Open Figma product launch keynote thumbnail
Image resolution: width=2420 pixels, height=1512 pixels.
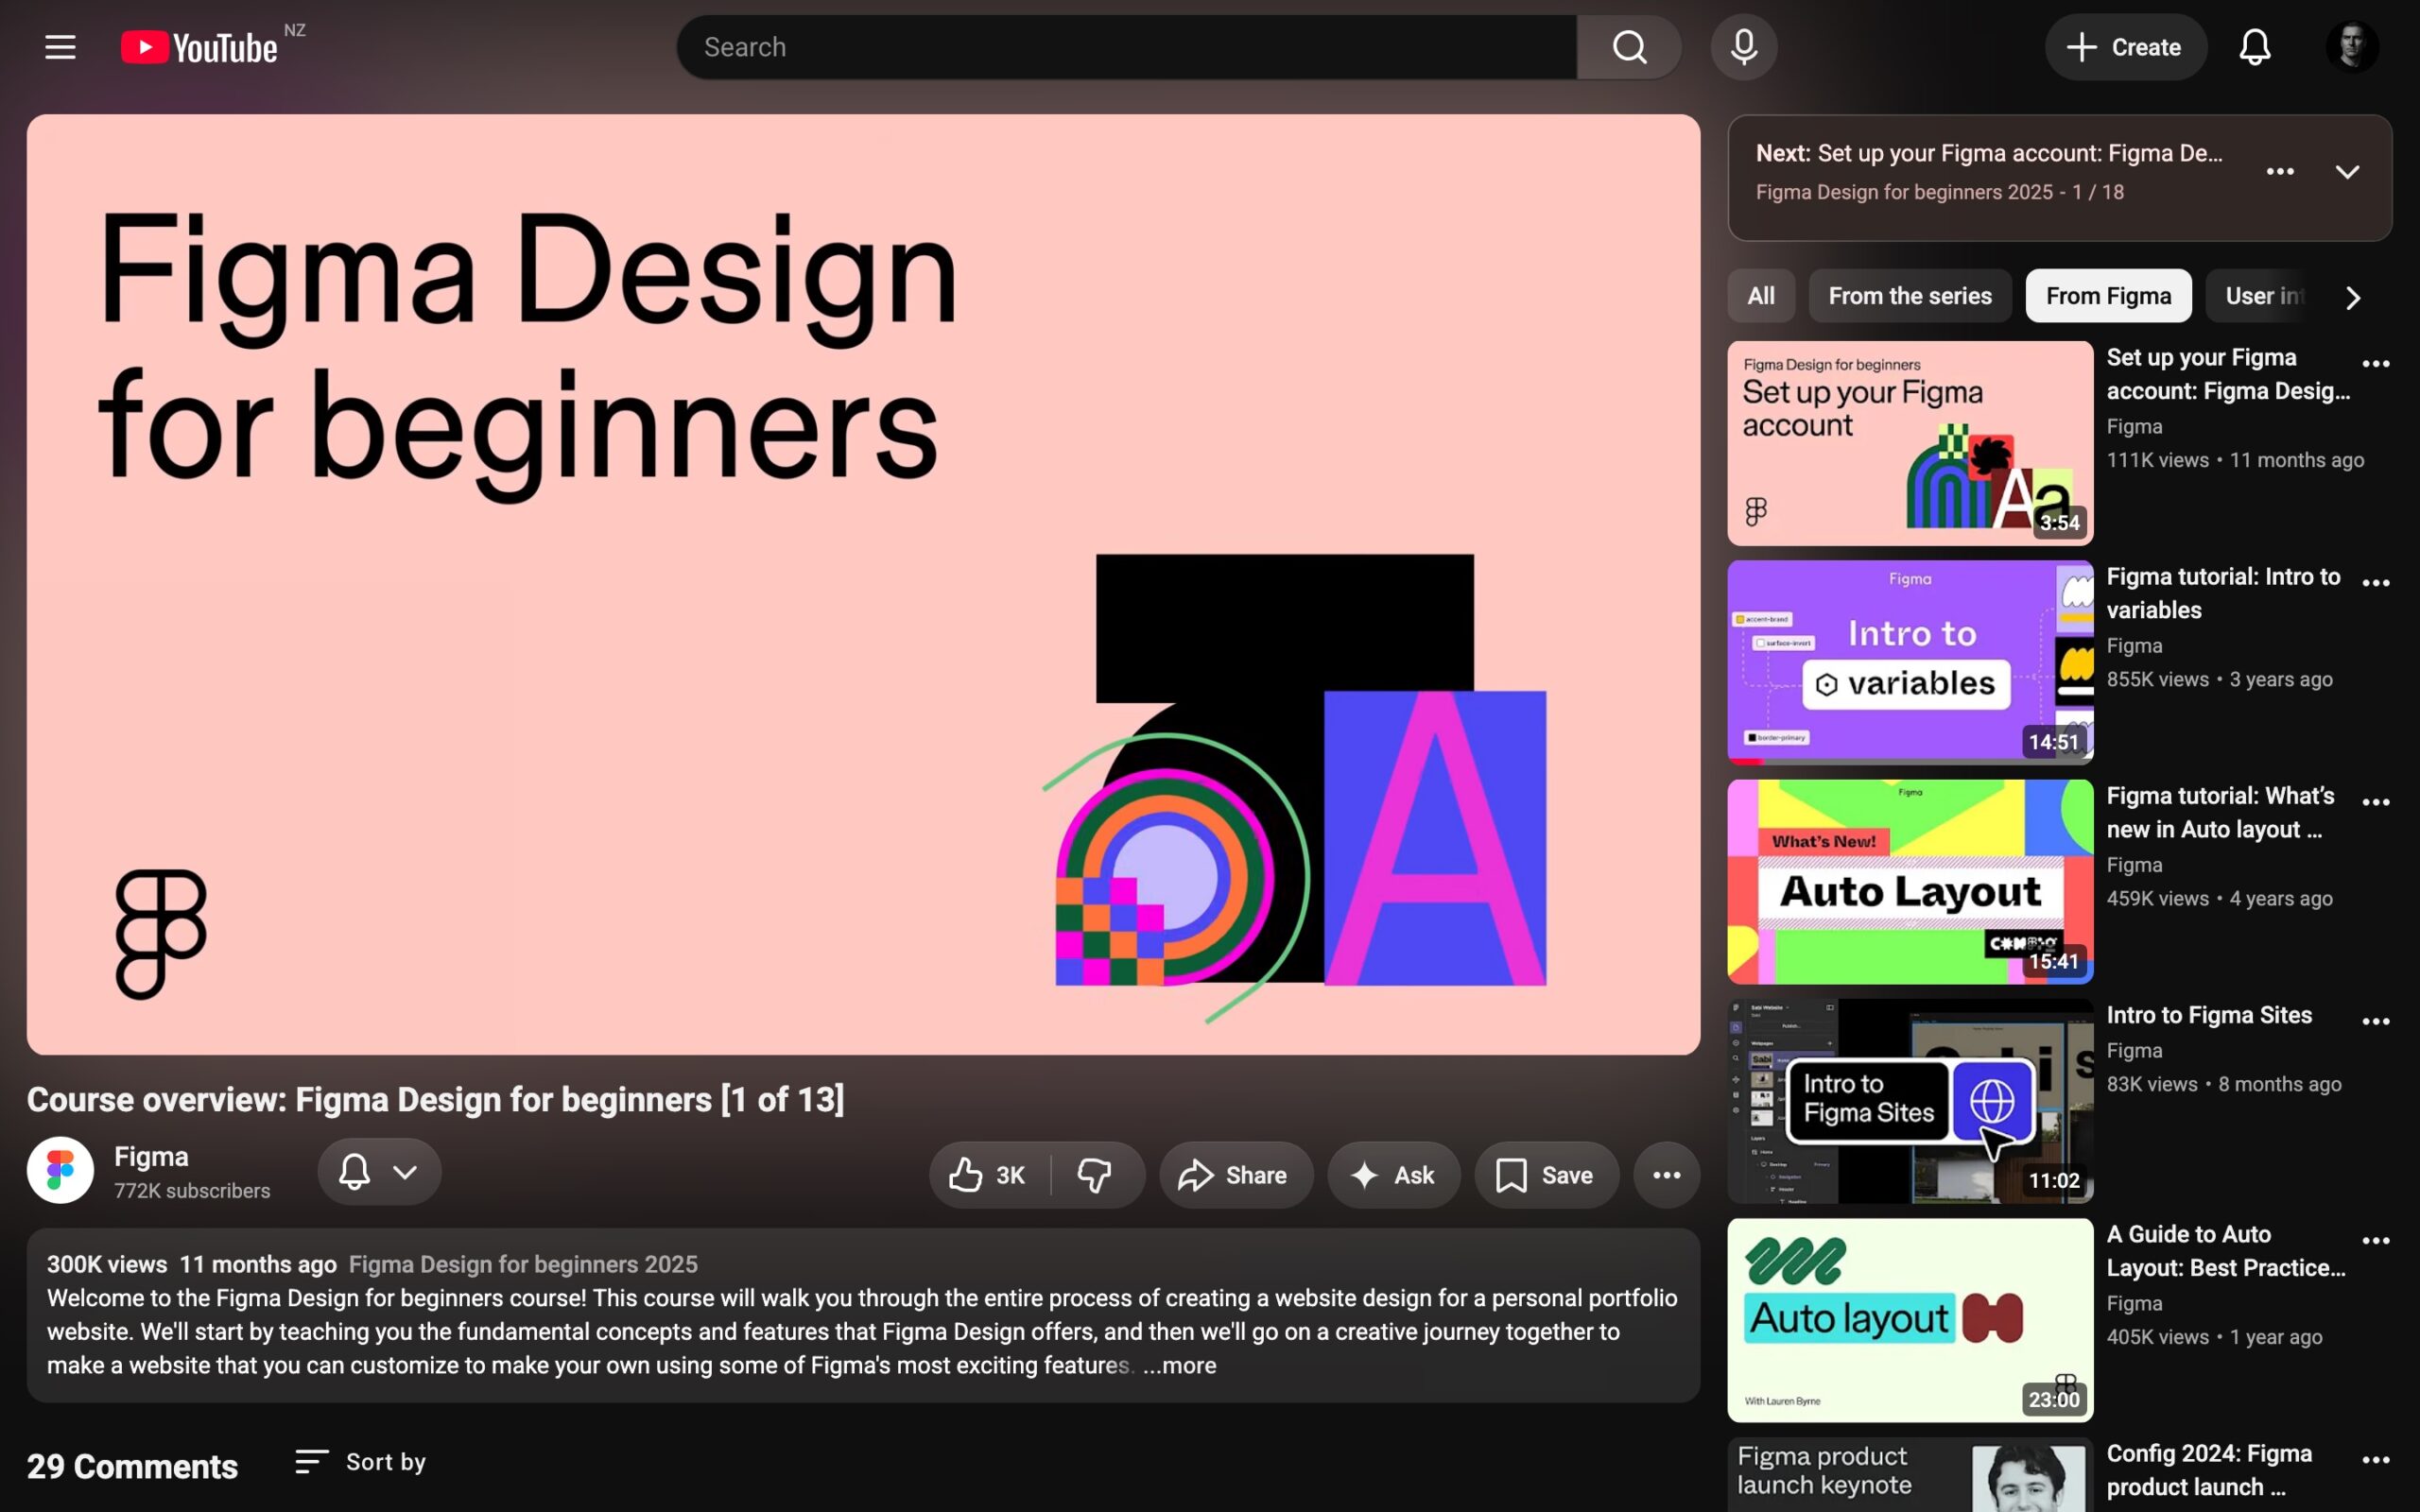[1910, 1475]
